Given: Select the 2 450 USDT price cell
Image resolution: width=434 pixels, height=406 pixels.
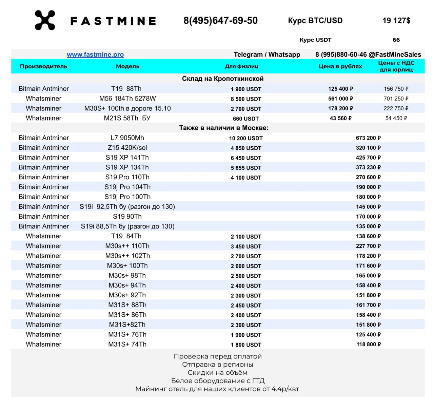Looking at the screenshot, I should point(246,306).
